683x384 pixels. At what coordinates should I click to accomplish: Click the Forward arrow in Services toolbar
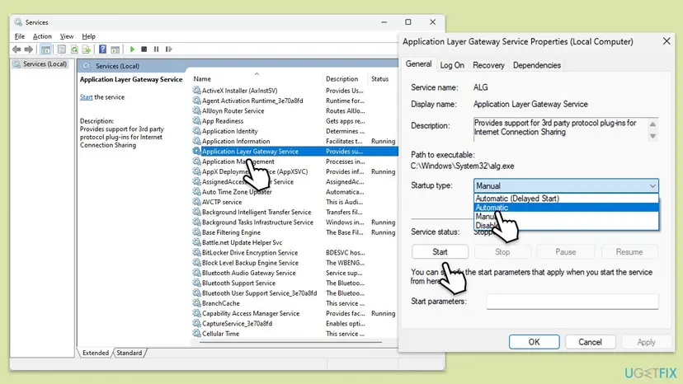pos(29,49)
